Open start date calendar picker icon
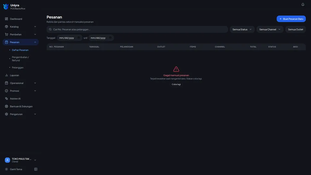The width and height of the screenshot is (311, 175). [78, 38]
